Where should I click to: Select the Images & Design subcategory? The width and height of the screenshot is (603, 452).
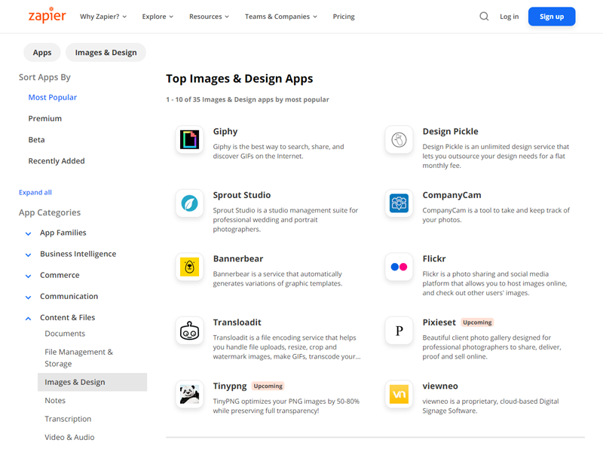coord(92,382)
